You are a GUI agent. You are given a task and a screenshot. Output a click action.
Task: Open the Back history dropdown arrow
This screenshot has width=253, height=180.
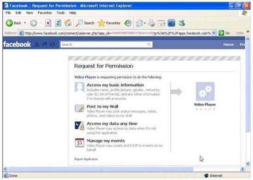coord(25,23)
